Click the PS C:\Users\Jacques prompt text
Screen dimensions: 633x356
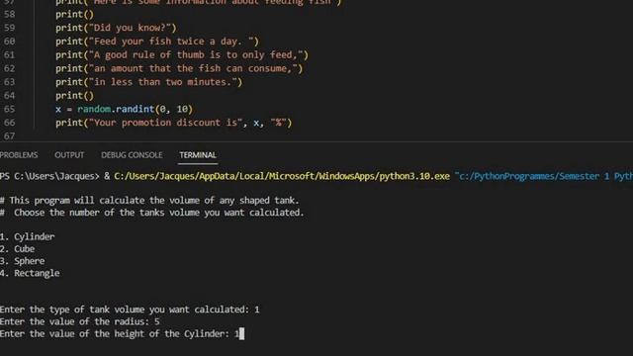49,176
